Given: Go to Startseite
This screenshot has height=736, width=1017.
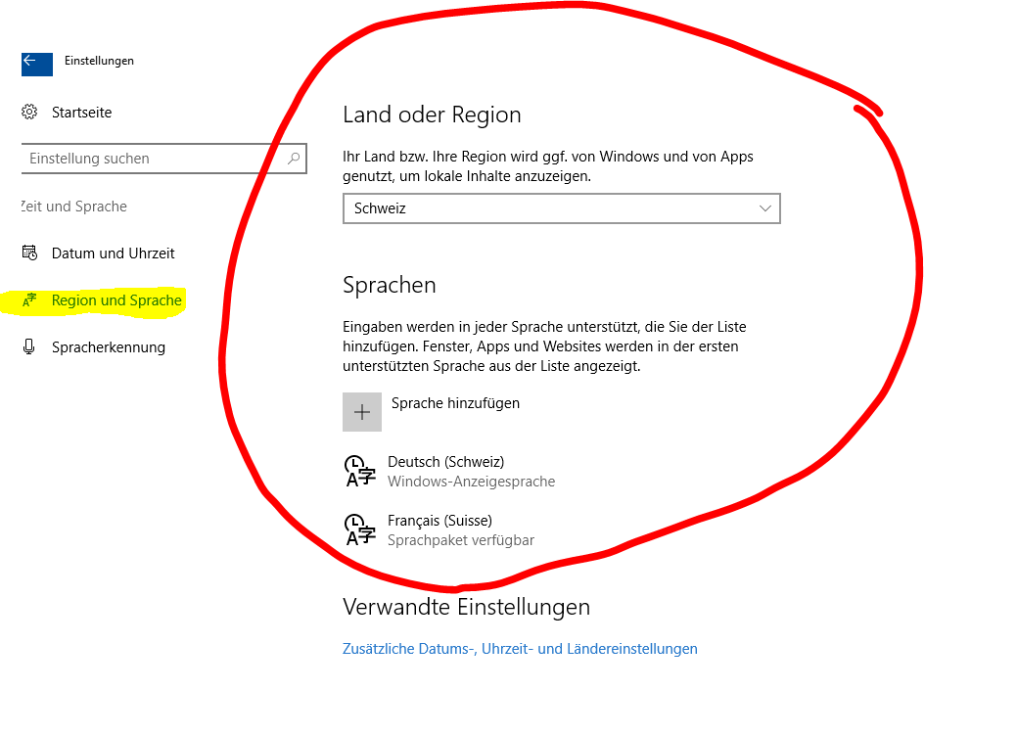Looking at the screenshot, I should click(x=81, y=113).
